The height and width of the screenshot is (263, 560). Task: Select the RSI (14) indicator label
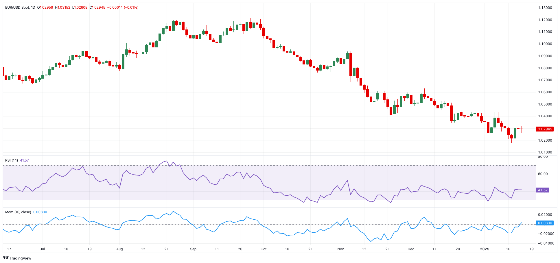pyautogui.click(x=12, y=160)
